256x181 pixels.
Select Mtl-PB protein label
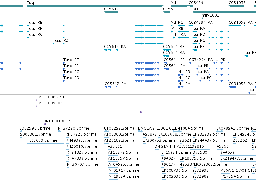184,72
